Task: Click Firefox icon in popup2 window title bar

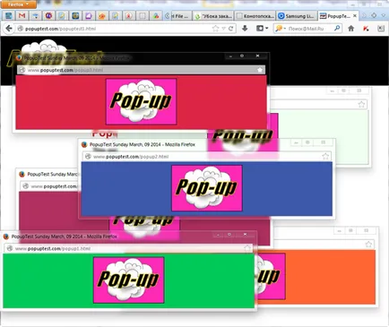Action: click(x=84, y=144)
